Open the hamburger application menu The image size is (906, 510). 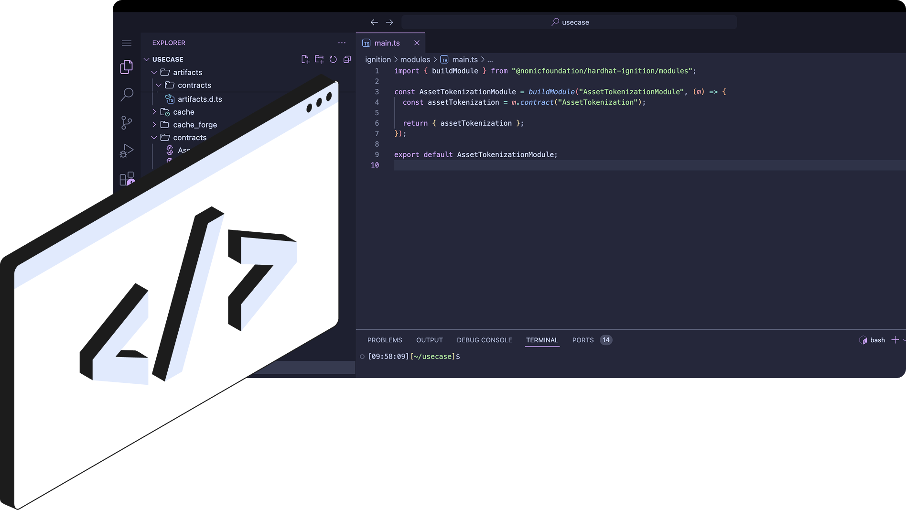coord(127,43)
